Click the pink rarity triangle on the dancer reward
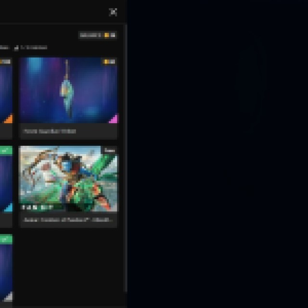Image resolution: width=308 pixels, height=308 pixels. (114, 119)
